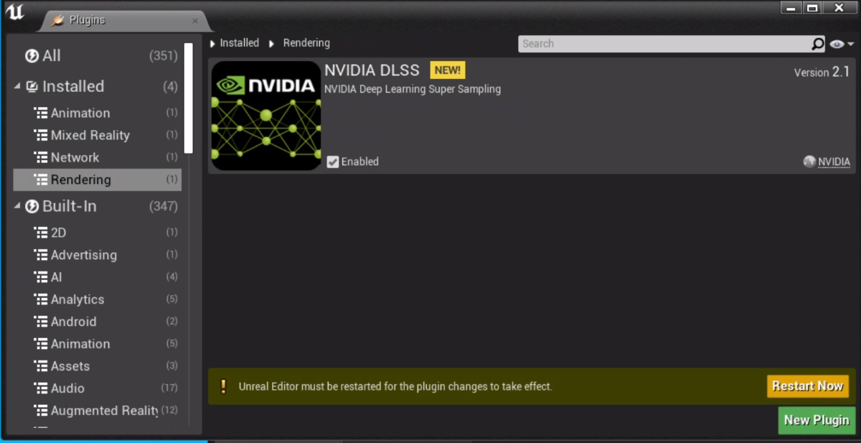Click list icon beside Android
The height and width of the screenshot is (443, 861).
point(41,322)
